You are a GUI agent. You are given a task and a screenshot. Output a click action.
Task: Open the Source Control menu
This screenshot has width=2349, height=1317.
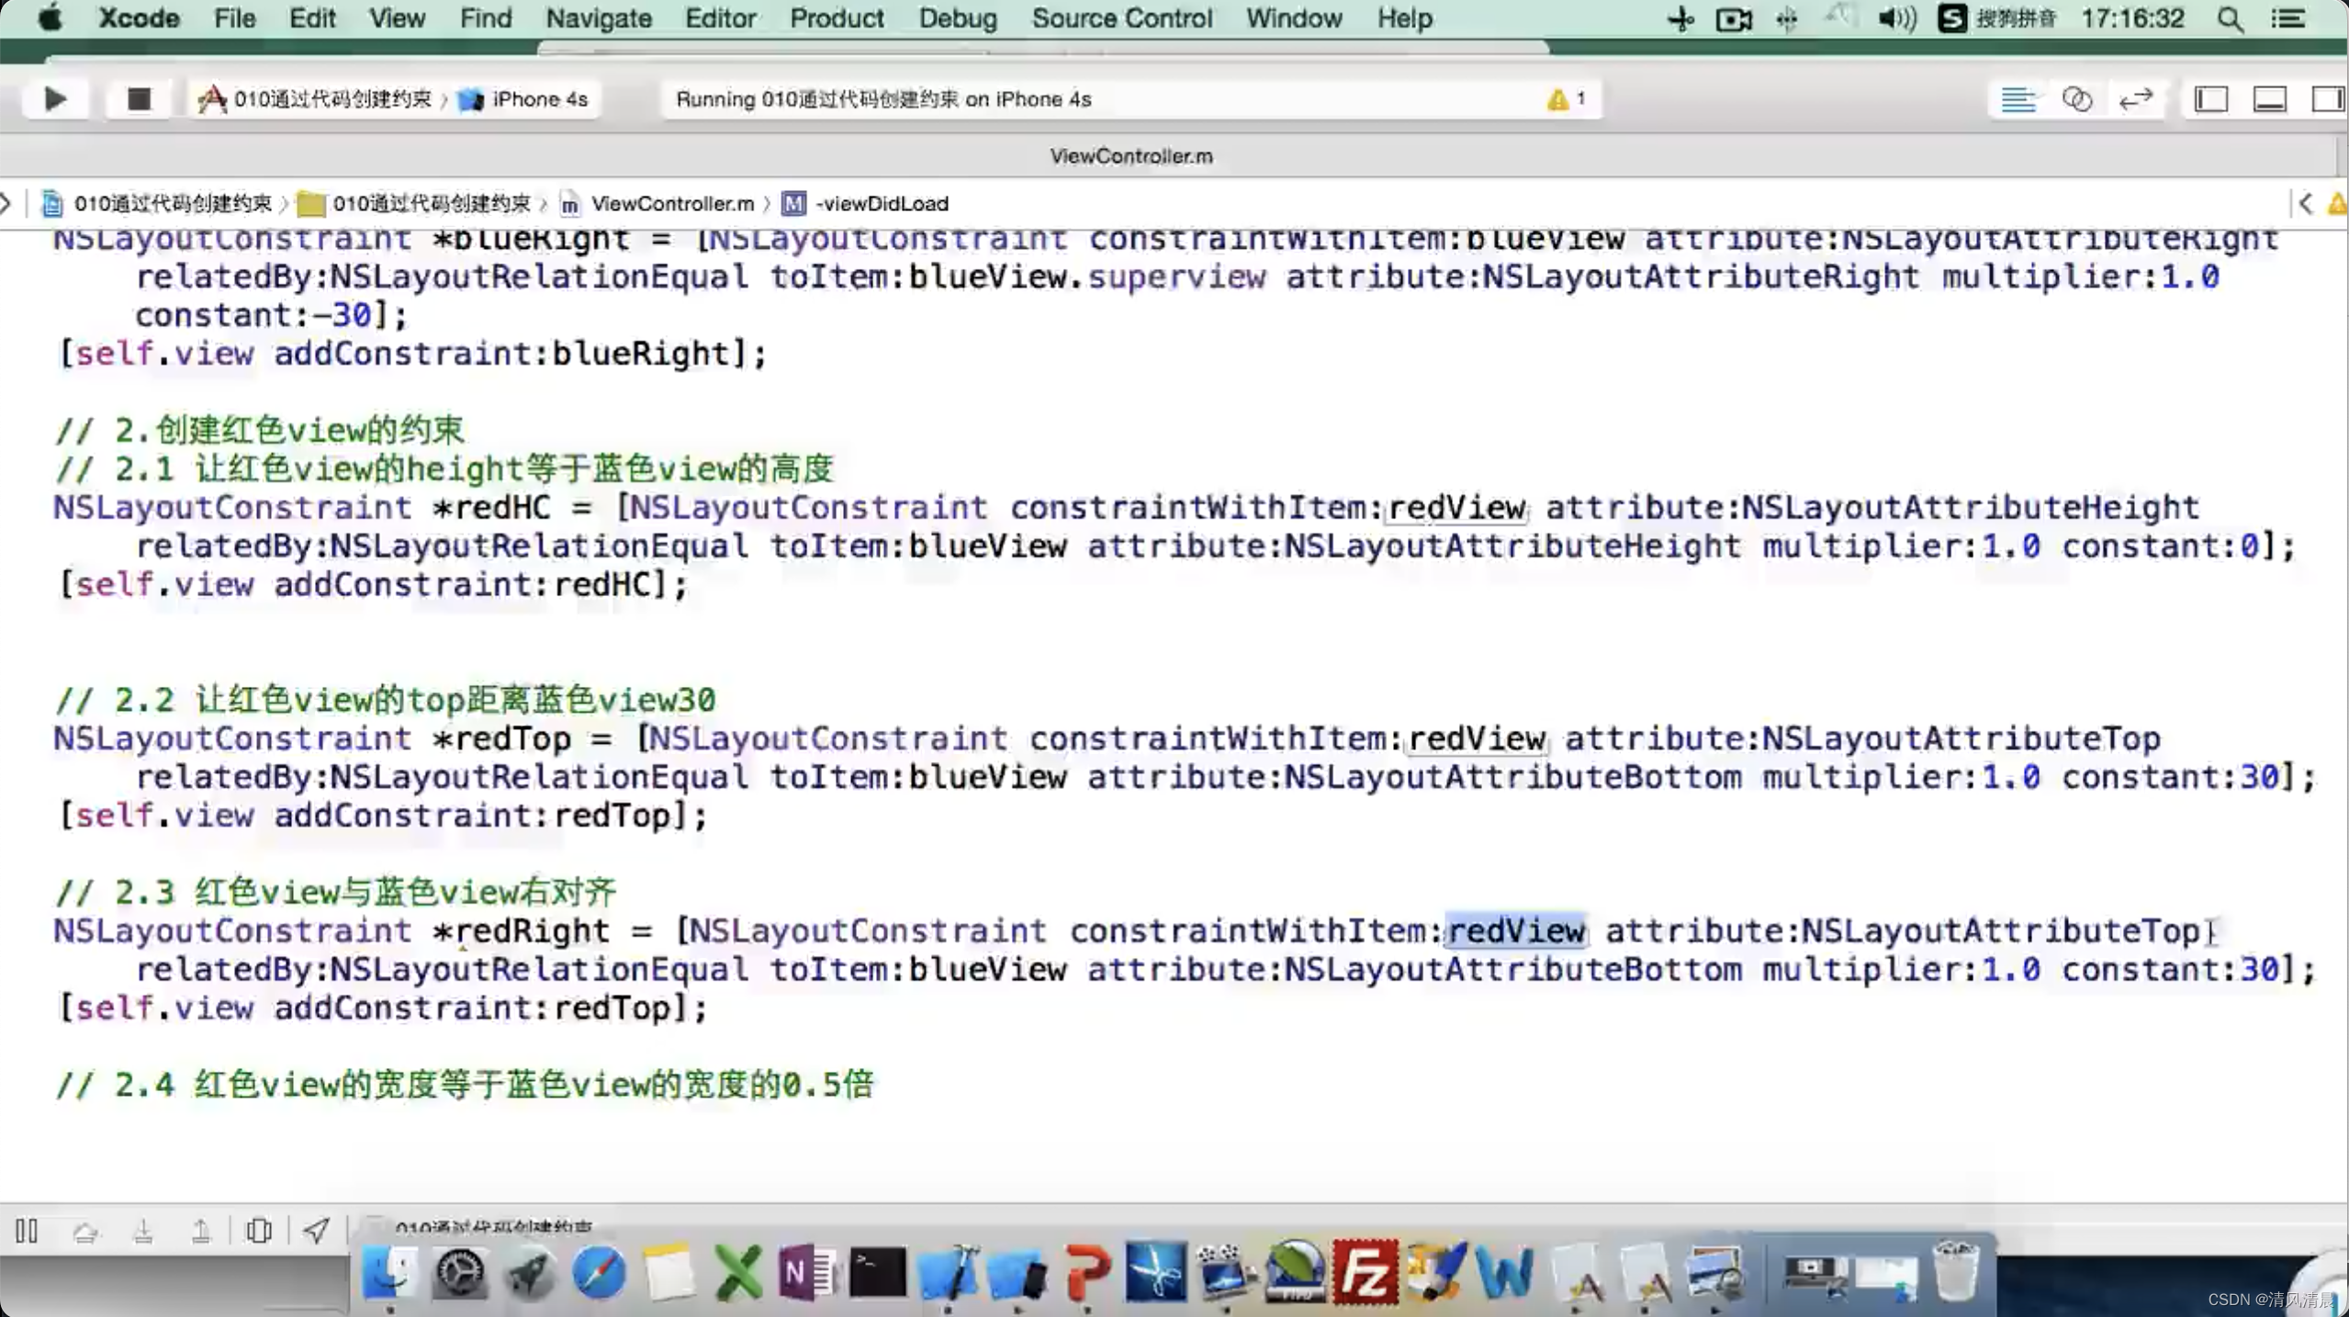coord(1121,18)
